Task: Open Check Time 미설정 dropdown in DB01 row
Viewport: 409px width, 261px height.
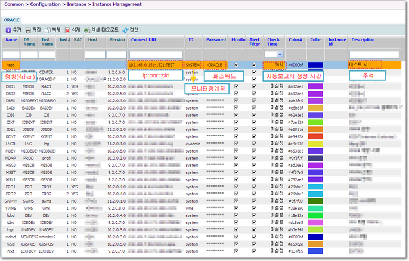Action: (x=275, y=86)
